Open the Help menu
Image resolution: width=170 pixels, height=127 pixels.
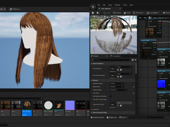[x=131, y=5]
